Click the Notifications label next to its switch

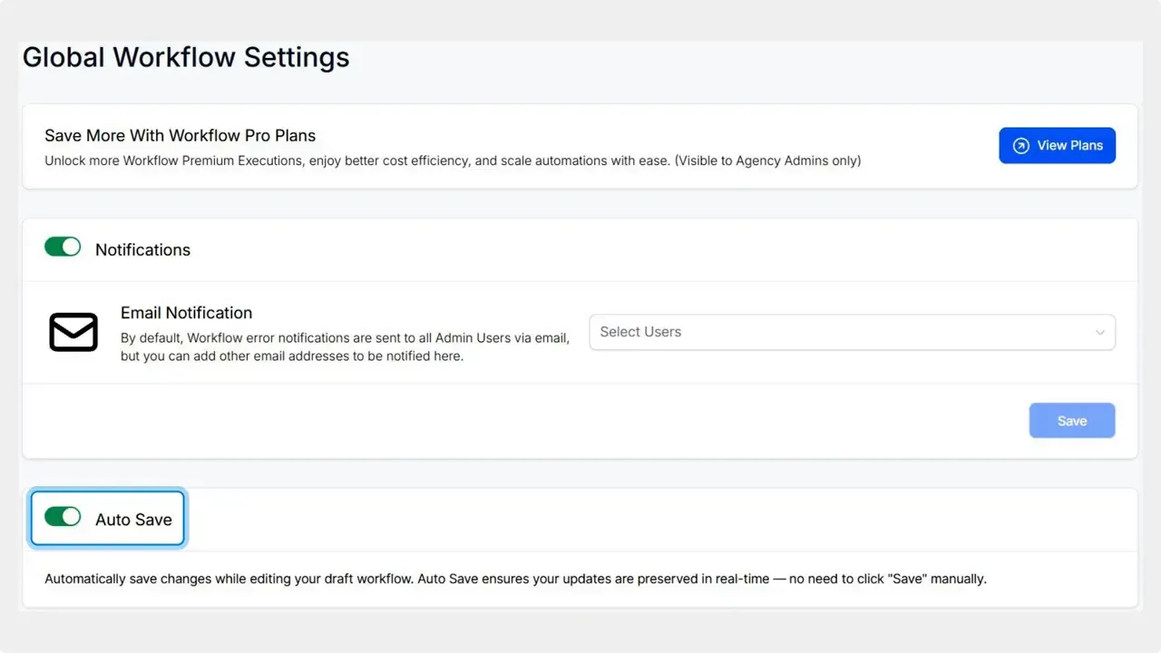[142, 249]
